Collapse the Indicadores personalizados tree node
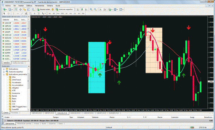The image size is (215, 130). coord(4,75)
